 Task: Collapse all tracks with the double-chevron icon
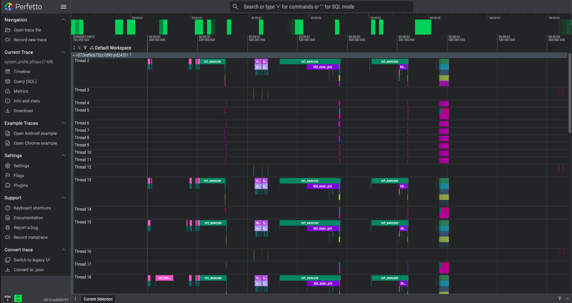coord(74,48)
